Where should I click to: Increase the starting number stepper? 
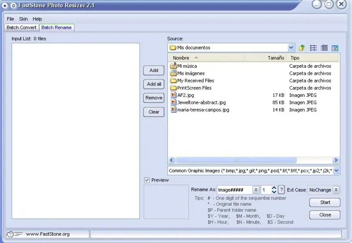tap(274, 188)
